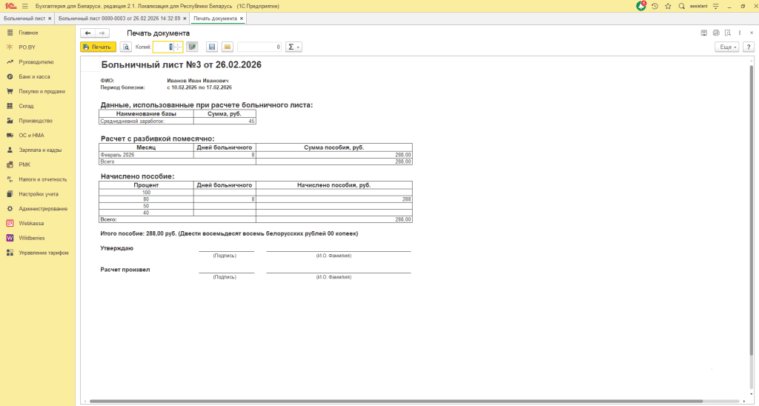Open the Sigma sum dropdown

click(294, 47)
